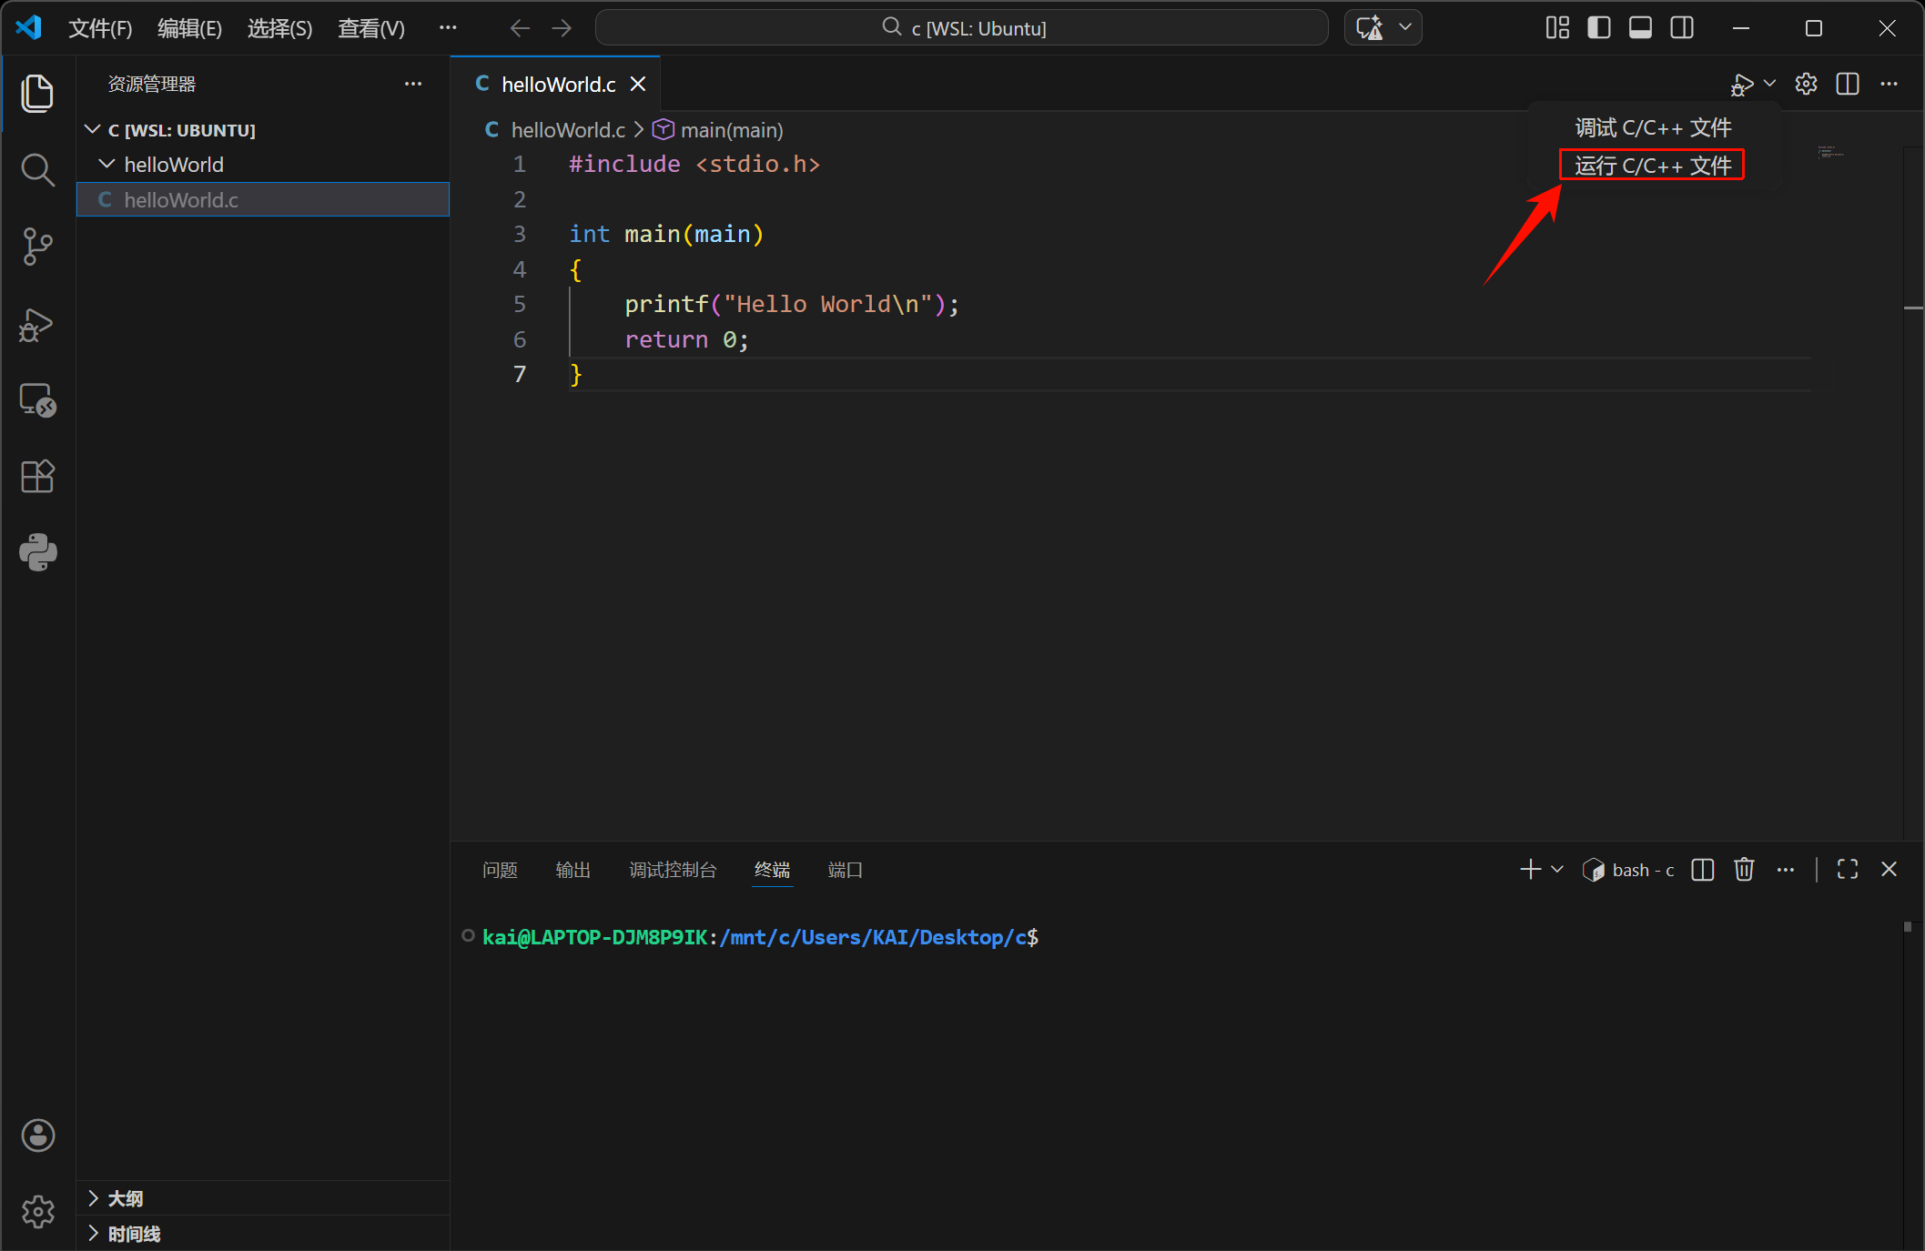Image resolution: width=1925 pixels, height=1251 pixels.
Task: Open Run and Debug view
Action: pos(37,324)
